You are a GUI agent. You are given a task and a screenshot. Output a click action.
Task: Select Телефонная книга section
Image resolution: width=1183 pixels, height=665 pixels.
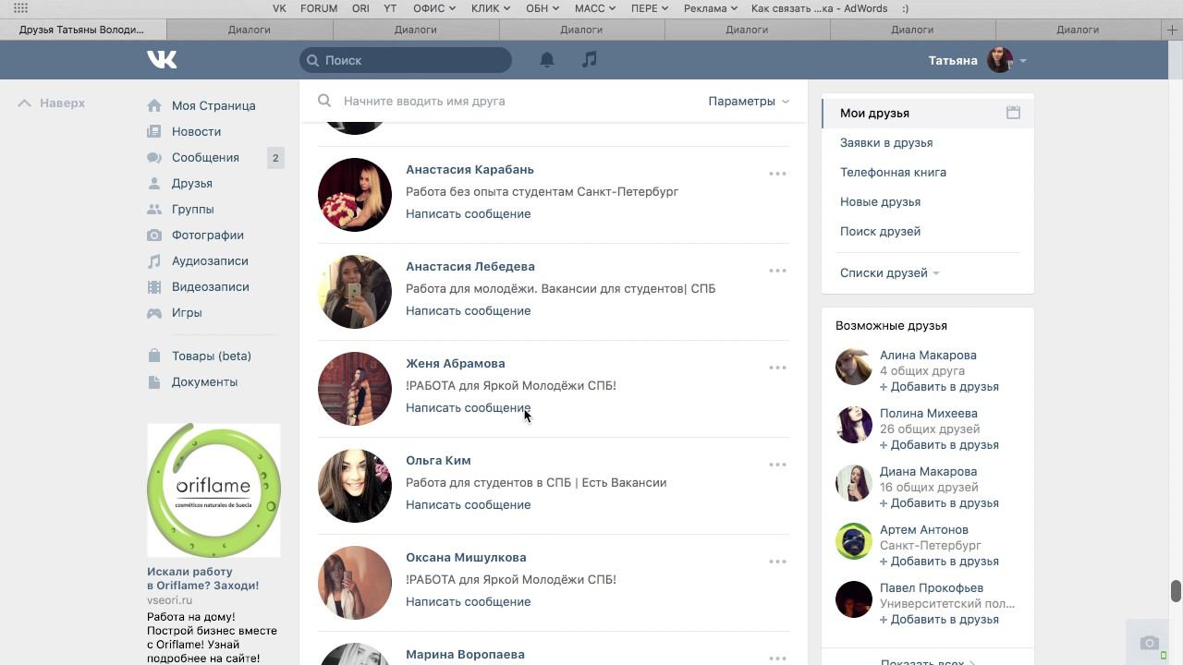point(893,172)
